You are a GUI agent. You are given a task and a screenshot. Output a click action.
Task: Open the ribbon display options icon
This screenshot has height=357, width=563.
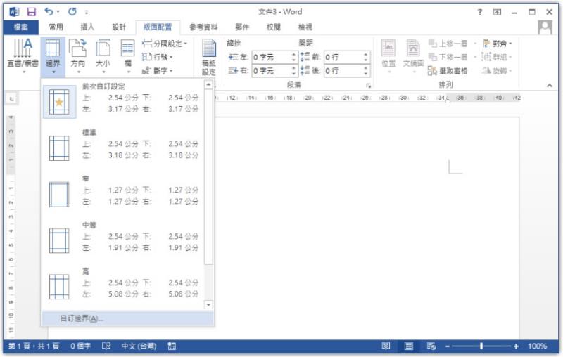[498, 12]
